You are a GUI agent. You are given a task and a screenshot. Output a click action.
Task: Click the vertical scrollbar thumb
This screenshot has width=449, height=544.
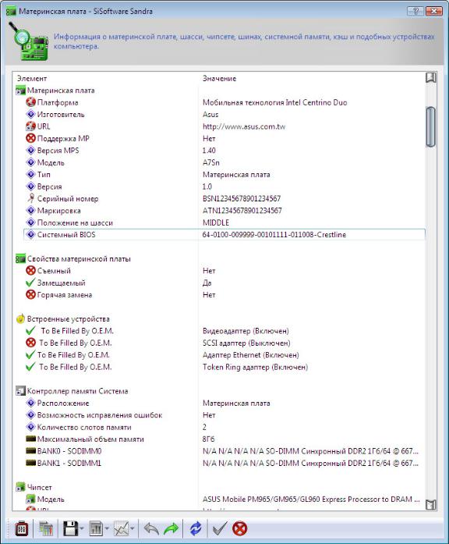(430, 127)
